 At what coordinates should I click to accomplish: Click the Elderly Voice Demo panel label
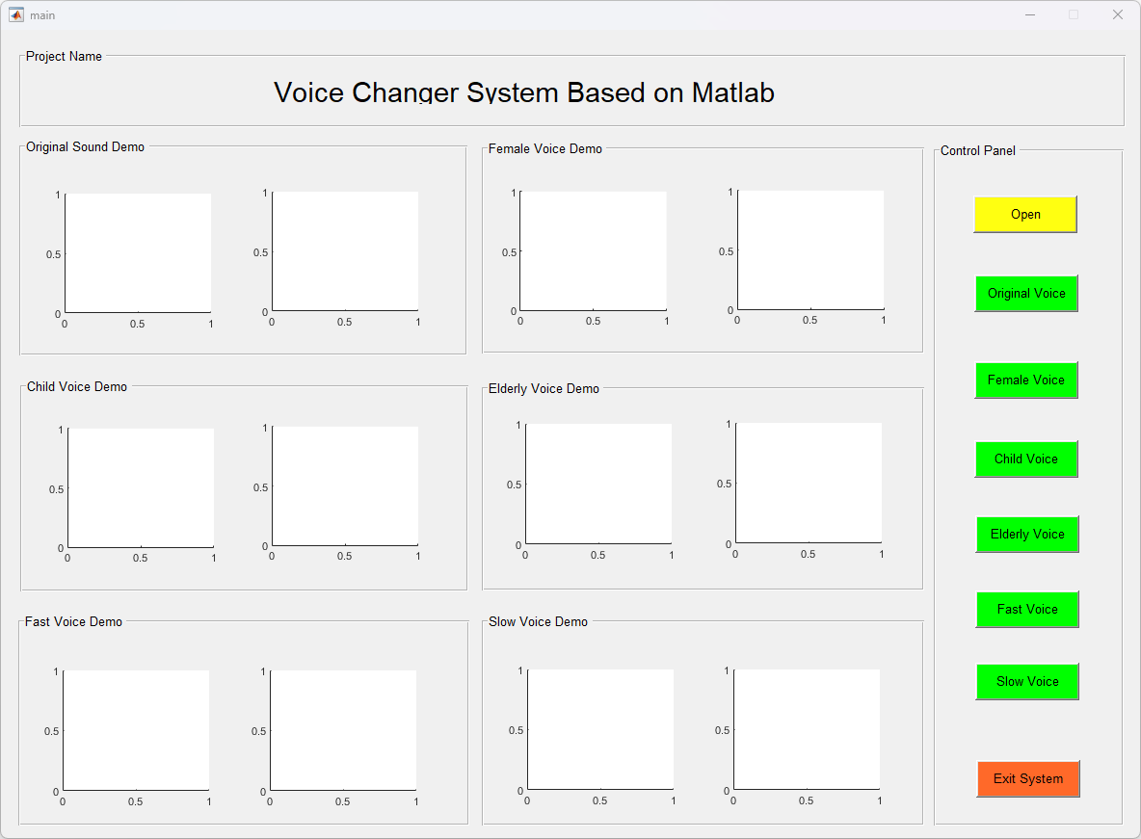[x=544, y=389]
